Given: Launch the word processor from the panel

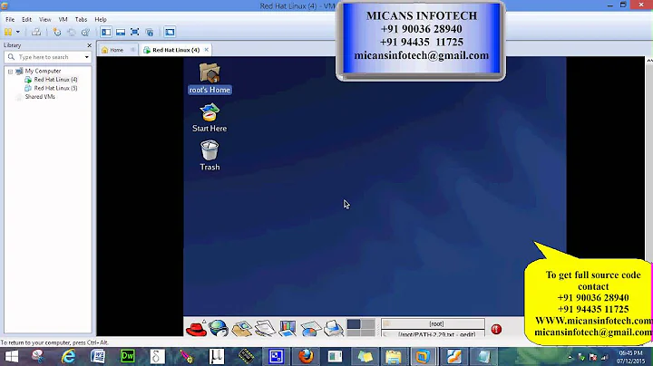Looking at the screenshot, I should click(x=265, y=329).
